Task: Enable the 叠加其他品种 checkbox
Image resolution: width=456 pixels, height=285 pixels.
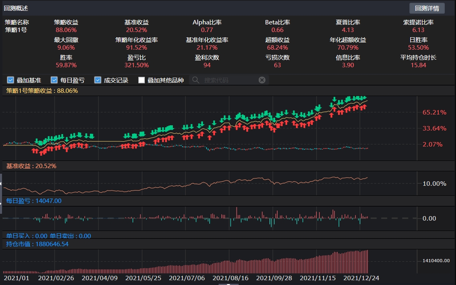Action: coord(141,80)
